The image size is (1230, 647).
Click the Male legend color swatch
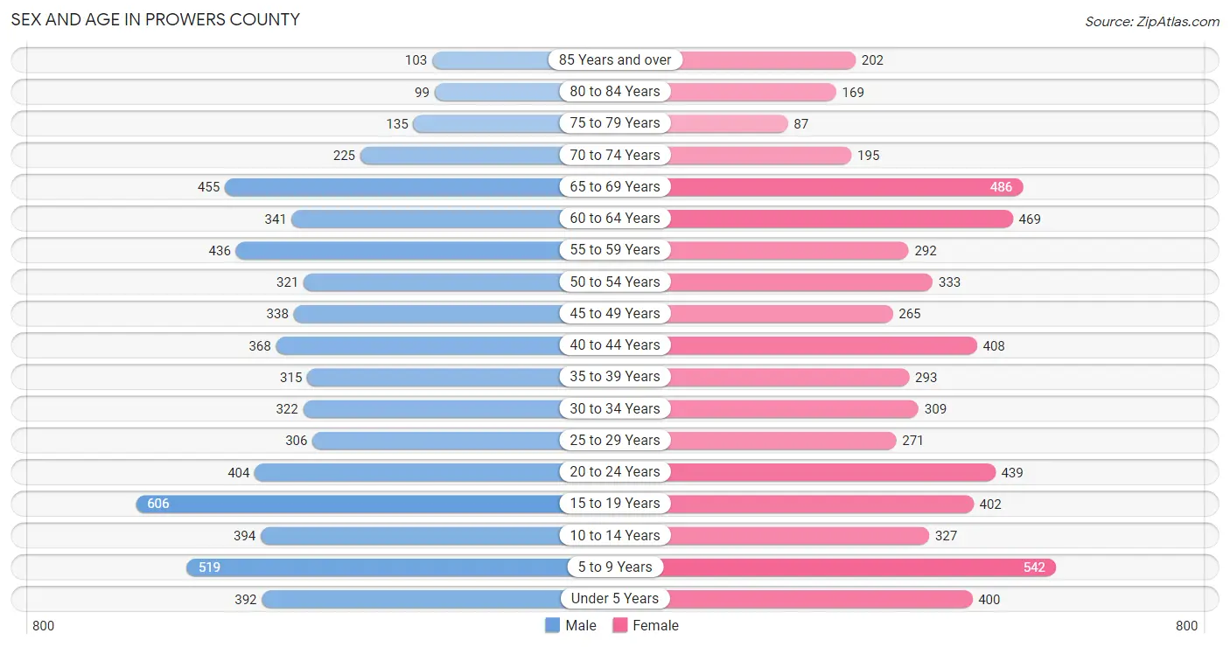(x=552, y=625)
